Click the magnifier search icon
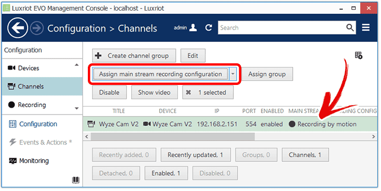This screenshot has height=191, width=381. coord(350,27)
